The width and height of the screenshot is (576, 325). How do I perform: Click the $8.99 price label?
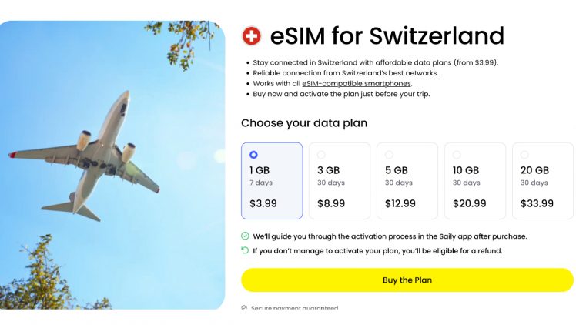click(x=331, y=204)
